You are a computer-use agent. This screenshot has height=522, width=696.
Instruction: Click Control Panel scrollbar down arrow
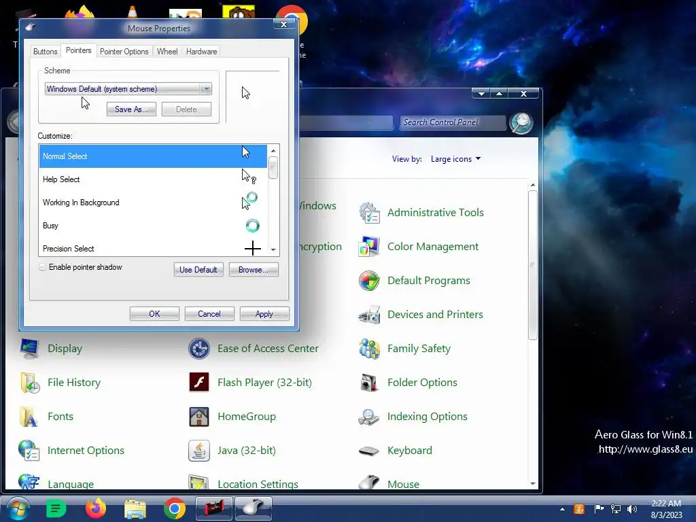click(533, 484)
